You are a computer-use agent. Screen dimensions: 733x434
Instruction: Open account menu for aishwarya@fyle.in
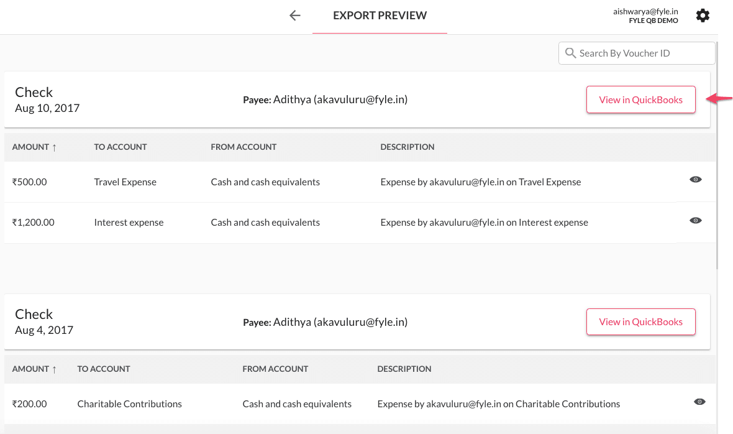click(645, 16)
